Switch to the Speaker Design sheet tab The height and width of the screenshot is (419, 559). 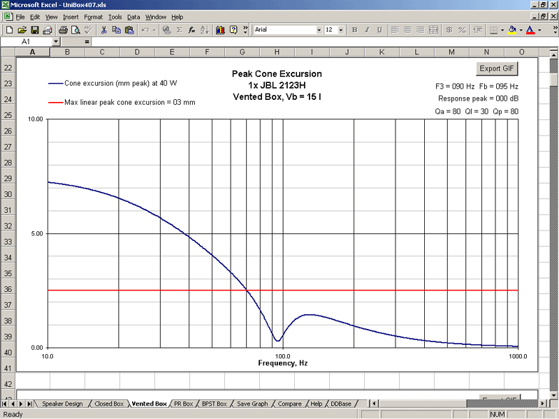point(62,404)
